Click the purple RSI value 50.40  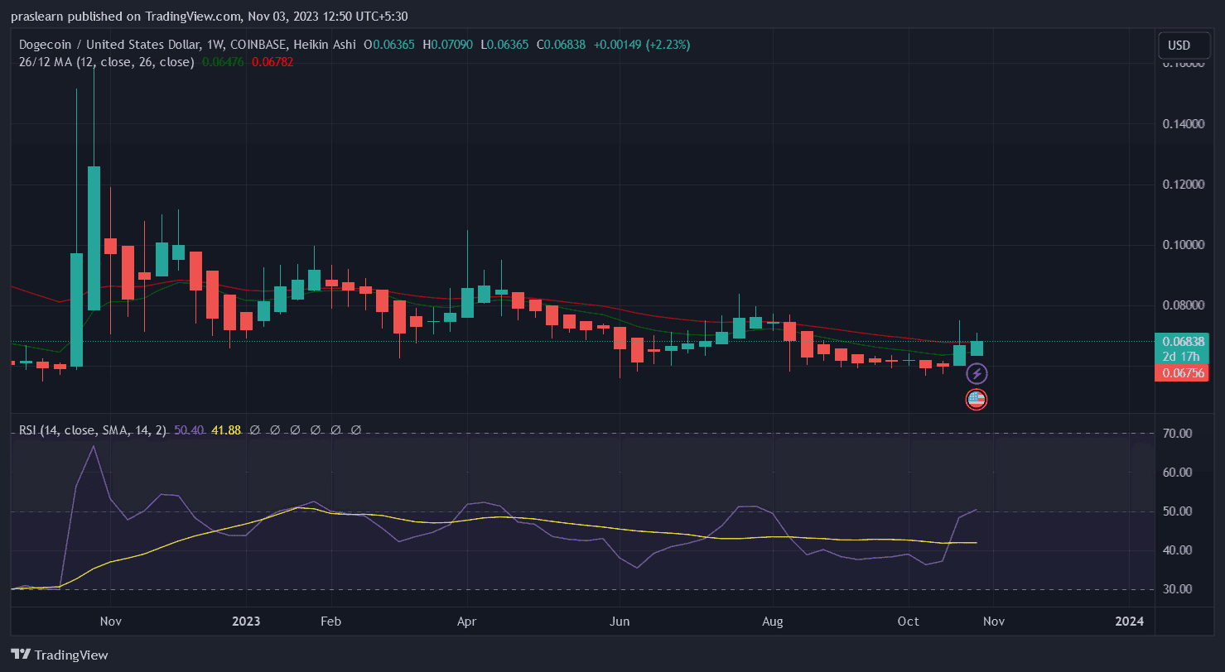click(189, 430)
